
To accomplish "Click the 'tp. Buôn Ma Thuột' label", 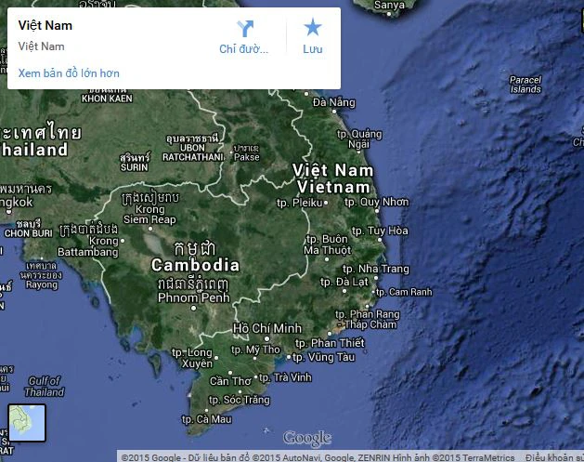I will 327,244.
